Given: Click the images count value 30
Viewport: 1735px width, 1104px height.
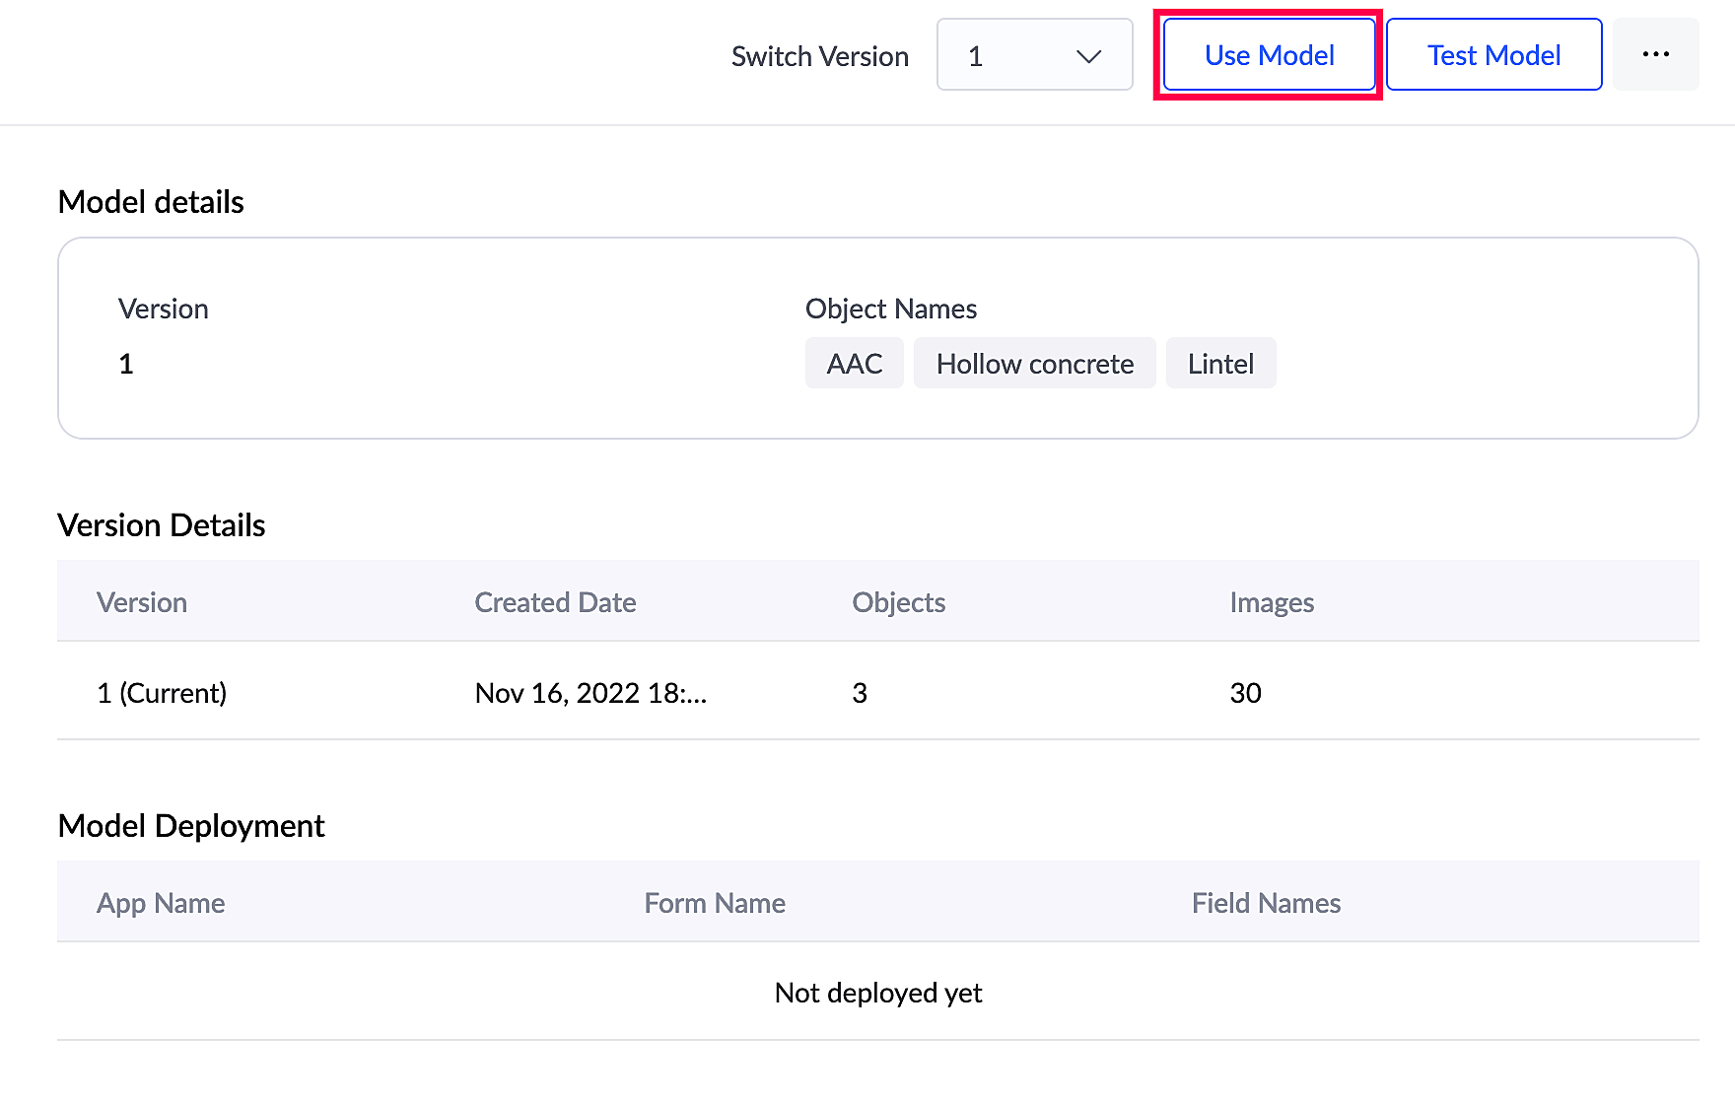Looking at the screenshot, I should click(1245, 693).
